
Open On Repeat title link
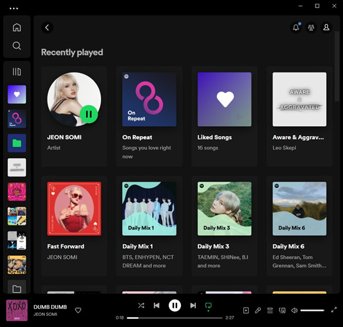(137, 137)
